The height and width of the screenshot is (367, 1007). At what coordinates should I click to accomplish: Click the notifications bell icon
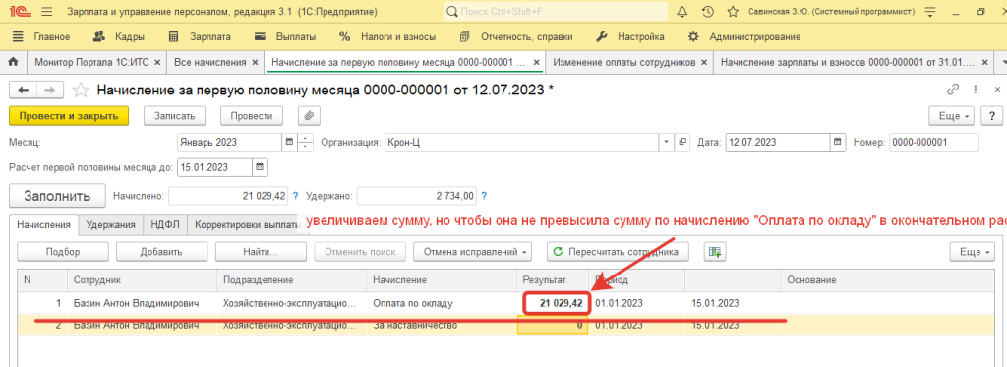coord(682,12)
